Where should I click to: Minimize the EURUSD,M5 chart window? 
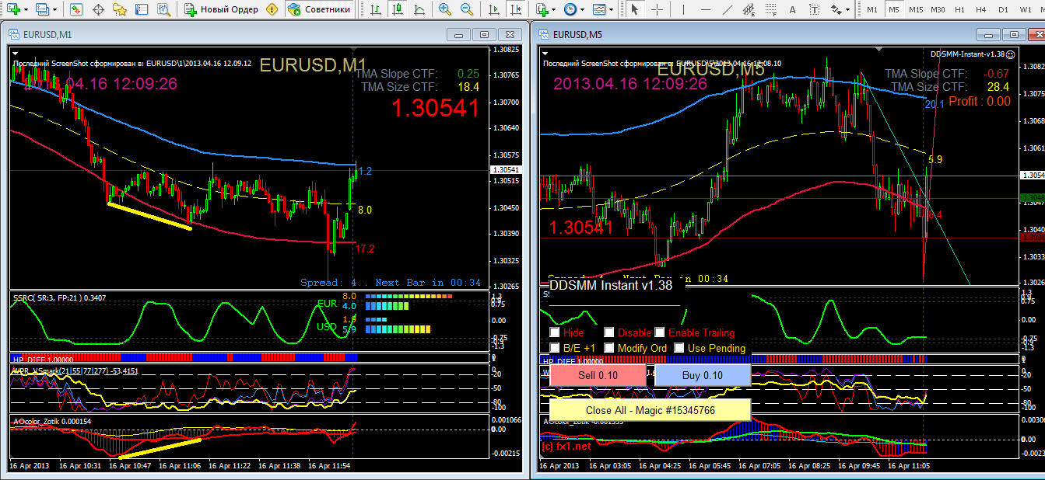pyautogui.click(x=988, y=35)
